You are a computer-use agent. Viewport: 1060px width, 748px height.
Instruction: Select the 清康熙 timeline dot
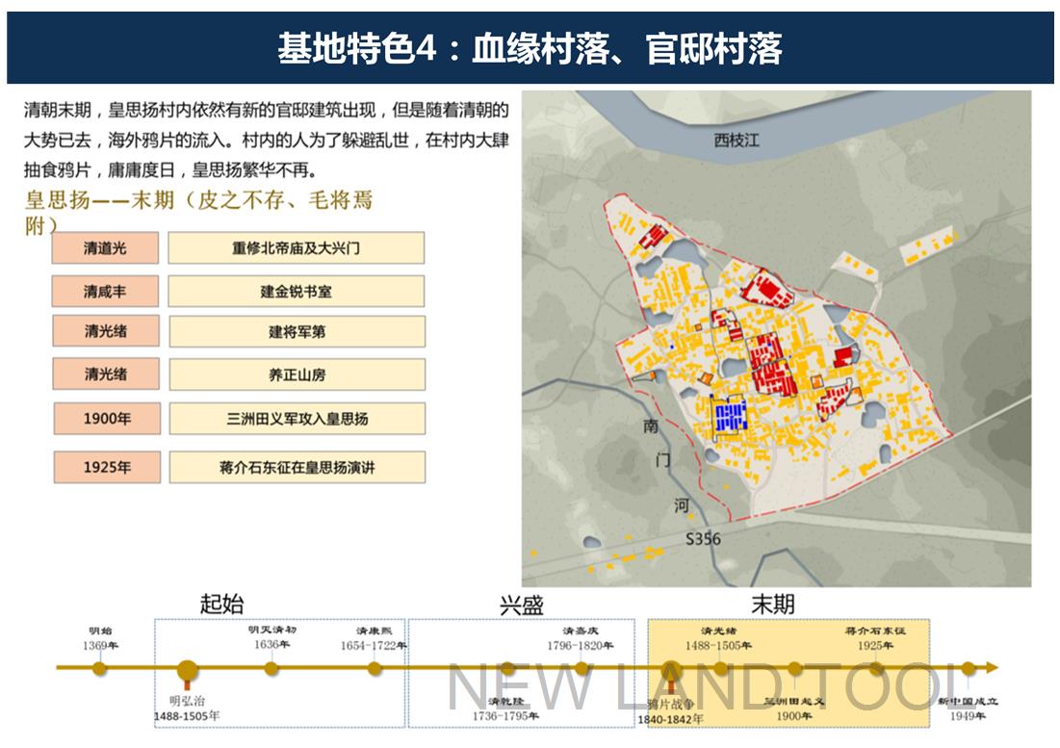click(x=375, y=668)
